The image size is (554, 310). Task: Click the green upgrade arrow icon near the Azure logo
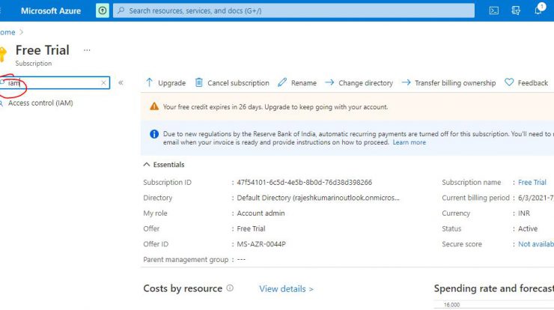(103, 10)
